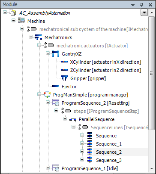The image size is (156, 174).
Task: Click the ProgramSequence_2 icon
Action: click(56, 103)
